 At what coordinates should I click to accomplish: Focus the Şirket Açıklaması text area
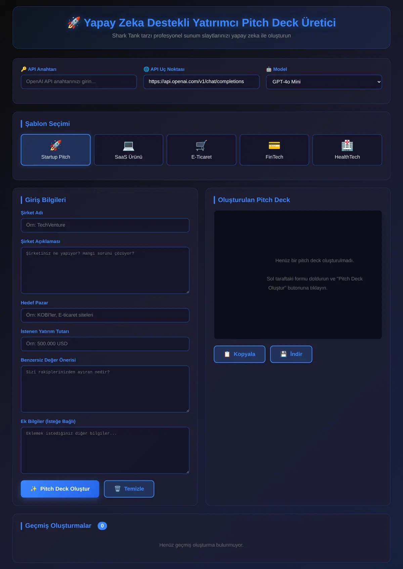105,271
